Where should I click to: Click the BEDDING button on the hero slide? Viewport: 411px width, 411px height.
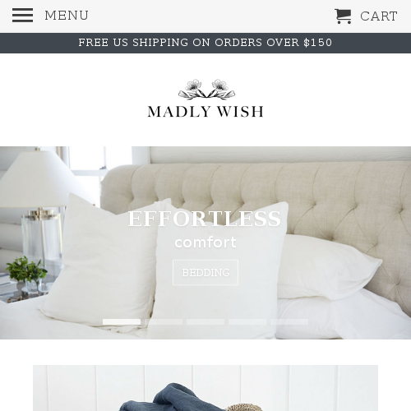pyautogui.click(x=205, y=272)
